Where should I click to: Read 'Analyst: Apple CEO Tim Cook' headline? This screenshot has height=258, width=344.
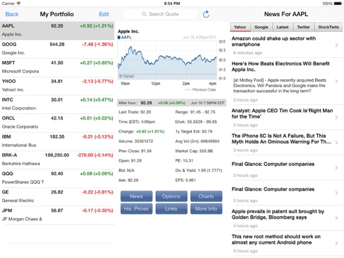(282, 113)
